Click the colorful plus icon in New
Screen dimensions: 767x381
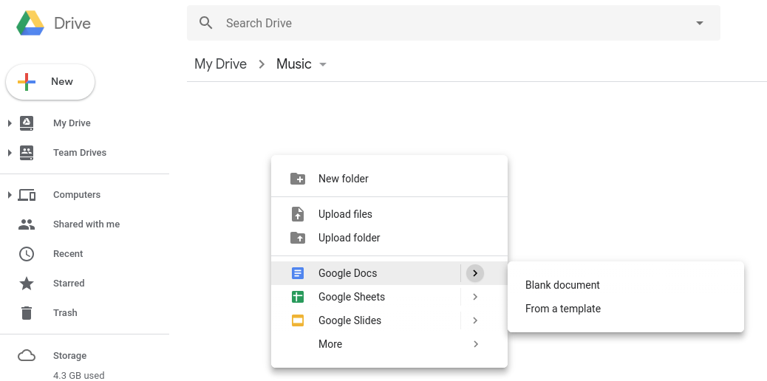[x=27, y=82]
